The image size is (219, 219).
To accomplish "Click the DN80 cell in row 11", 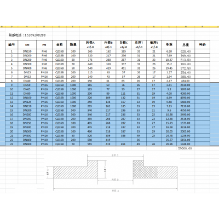I will click(27, 94).
